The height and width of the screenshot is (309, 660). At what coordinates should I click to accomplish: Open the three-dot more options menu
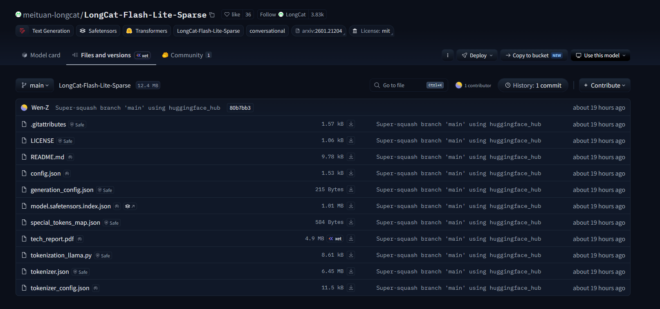tap(448, 55)
